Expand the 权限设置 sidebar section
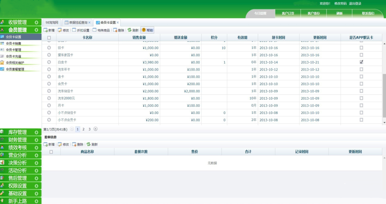Viewport: 386px width, 204px height. [x=21, y=186]
